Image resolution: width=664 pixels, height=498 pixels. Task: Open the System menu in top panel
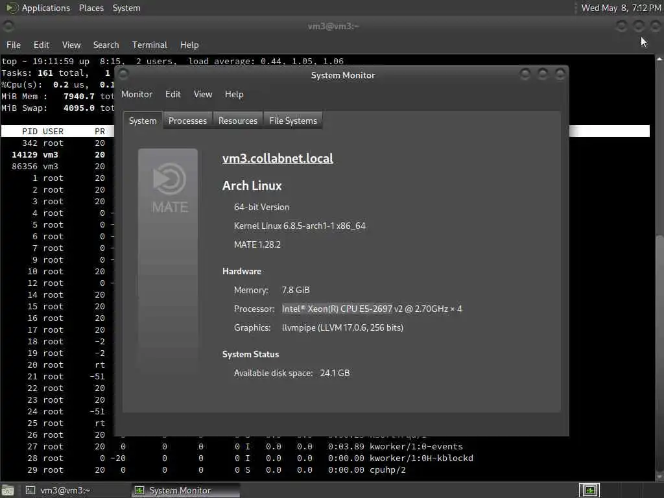tap(126, 8)
